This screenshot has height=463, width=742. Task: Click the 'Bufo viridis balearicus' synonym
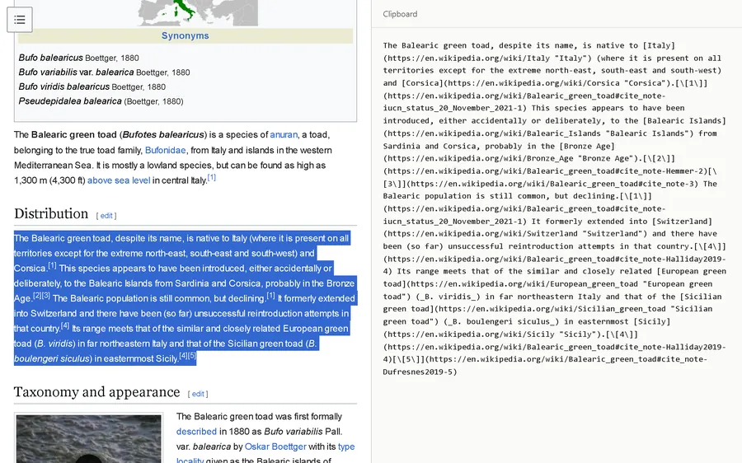(92, 87)
